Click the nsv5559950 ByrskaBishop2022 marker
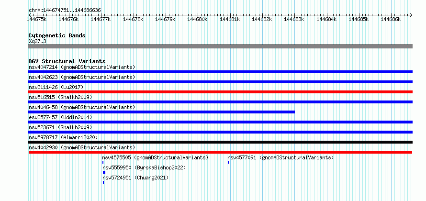 point(104,172)
